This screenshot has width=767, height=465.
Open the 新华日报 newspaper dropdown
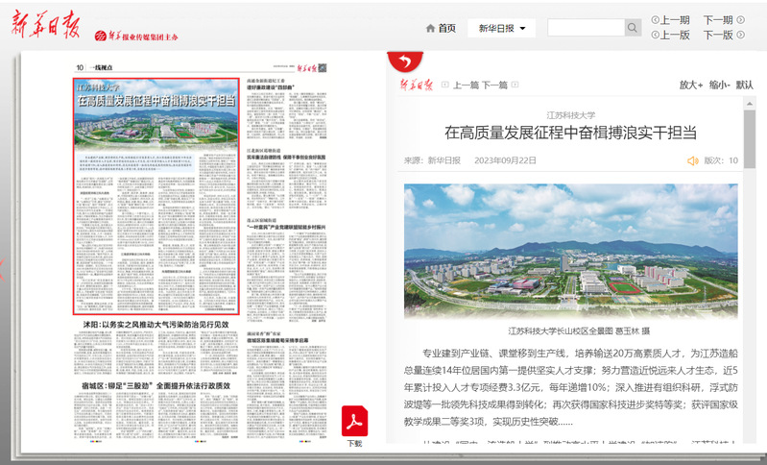(501, 29)
